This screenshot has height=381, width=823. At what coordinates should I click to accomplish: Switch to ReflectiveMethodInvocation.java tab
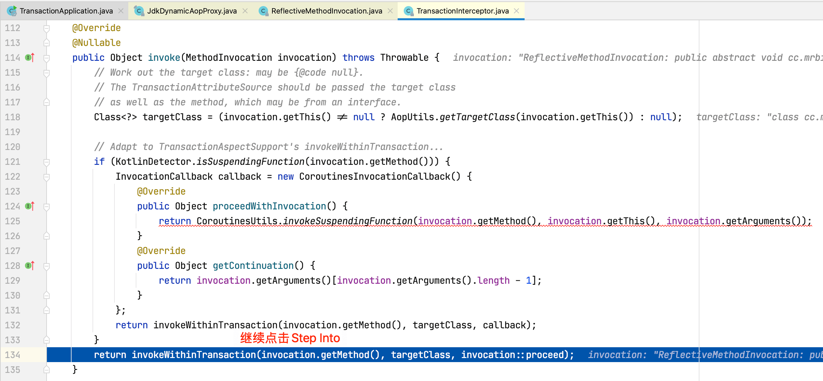(326, 11)
